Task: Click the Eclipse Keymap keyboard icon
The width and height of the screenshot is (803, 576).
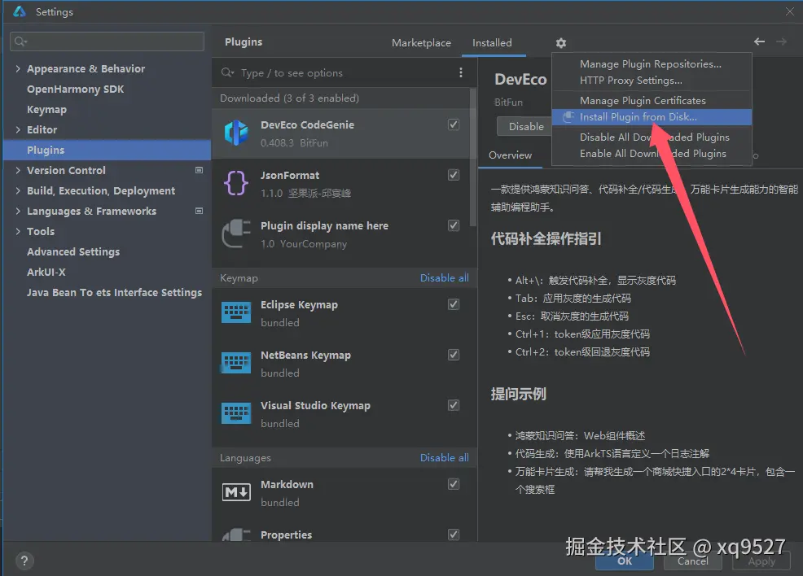Action: tap(236, 312)
